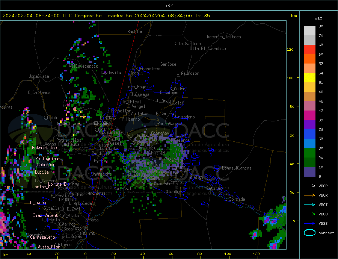Image resolution: width=338 pixels, height=259 pixels.
Task: Click the Zapata place label
Action: click(x=92, y=220)
